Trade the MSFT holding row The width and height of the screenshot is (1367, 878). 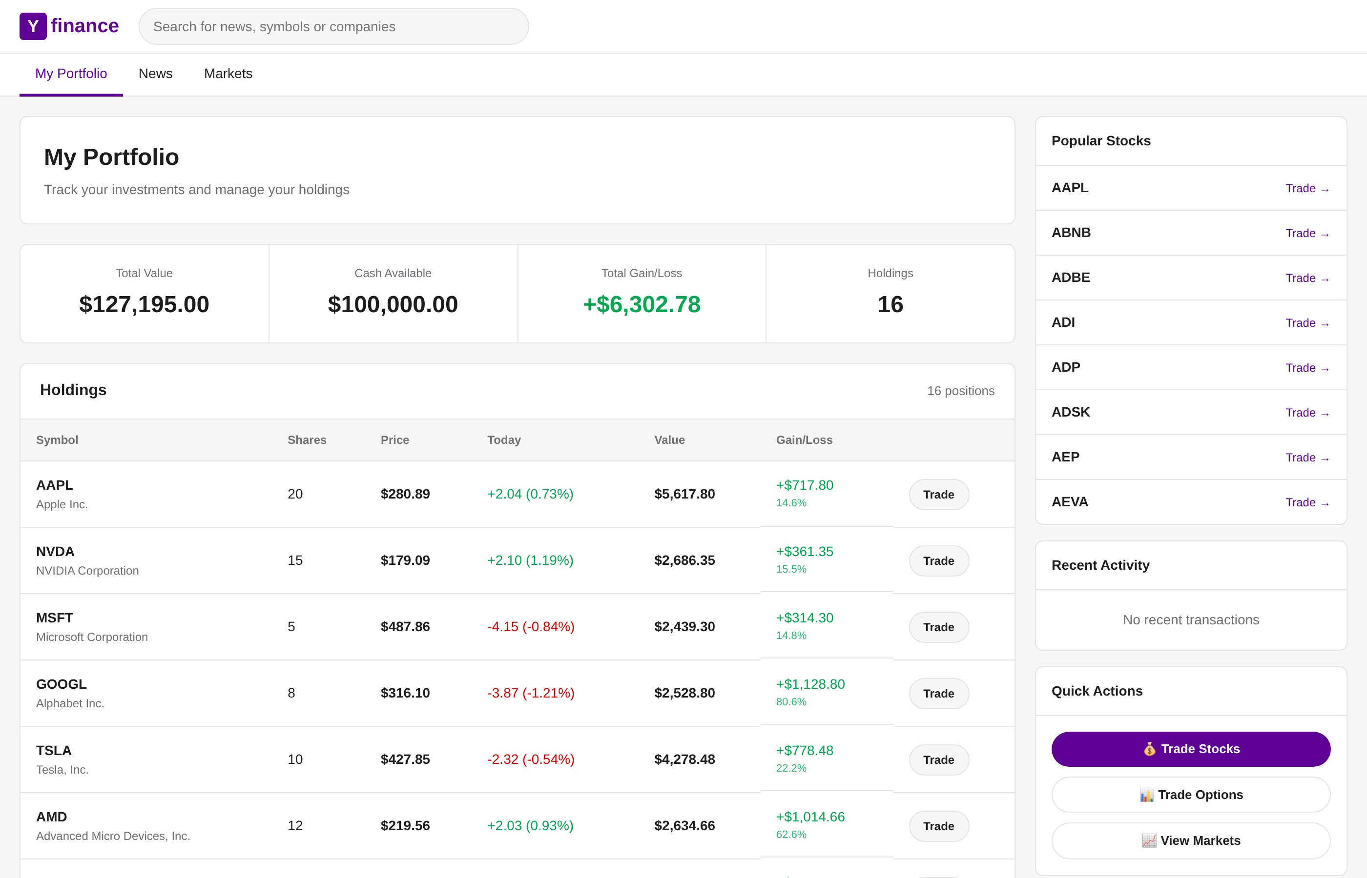938,627
